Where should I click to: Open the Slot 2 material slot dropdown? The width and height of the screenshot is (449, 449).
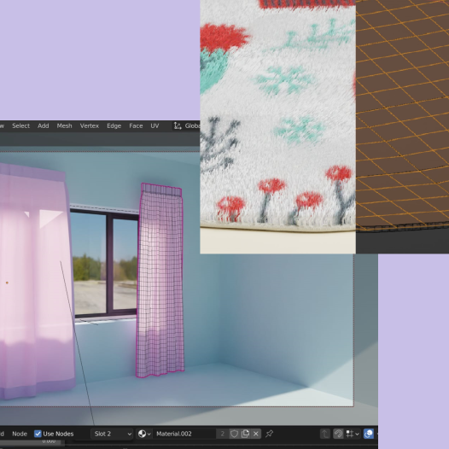coord(112,434)
